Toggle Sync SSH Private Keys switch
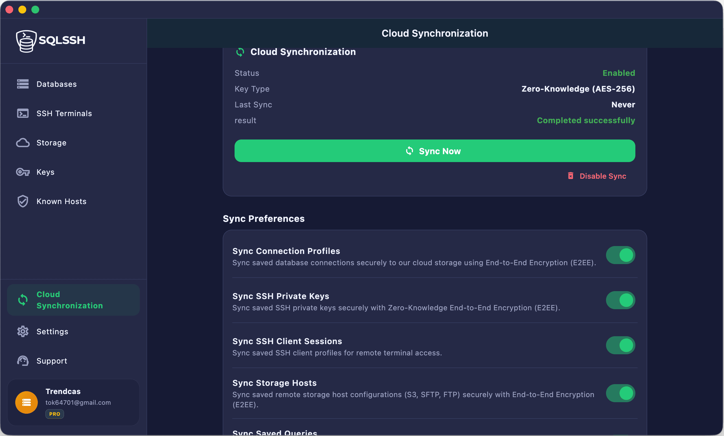 click(620, 300)
